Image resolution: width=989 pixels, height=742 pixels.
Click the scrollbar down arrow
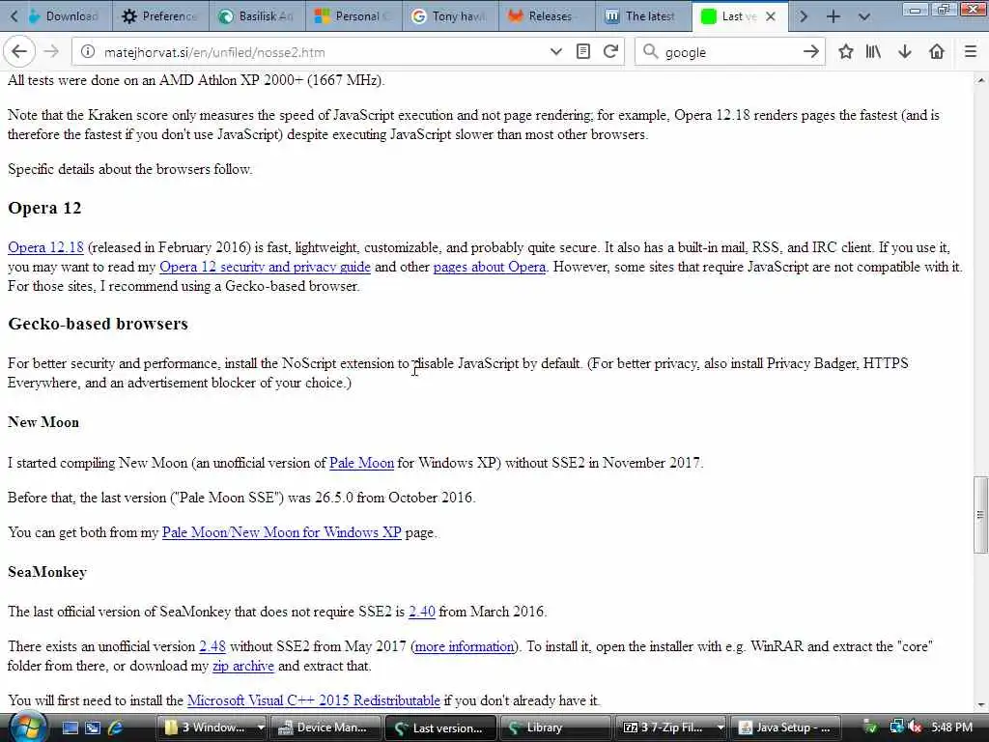click(x=980, y=704)
